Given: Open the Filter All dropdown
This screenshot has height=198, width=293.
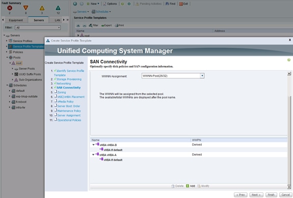Looking at the screenshot, I should [x=38, y=27].
